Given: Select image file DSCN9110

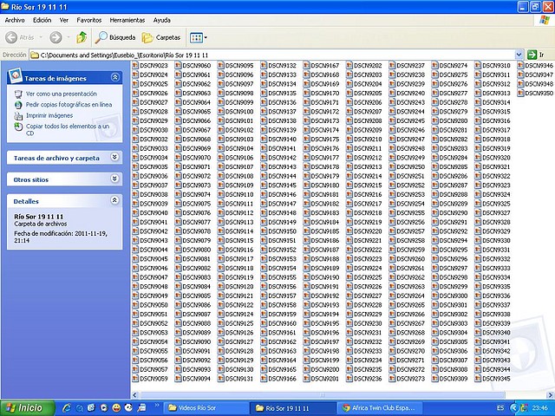Looking at the screenshot, I should point(236,194).
